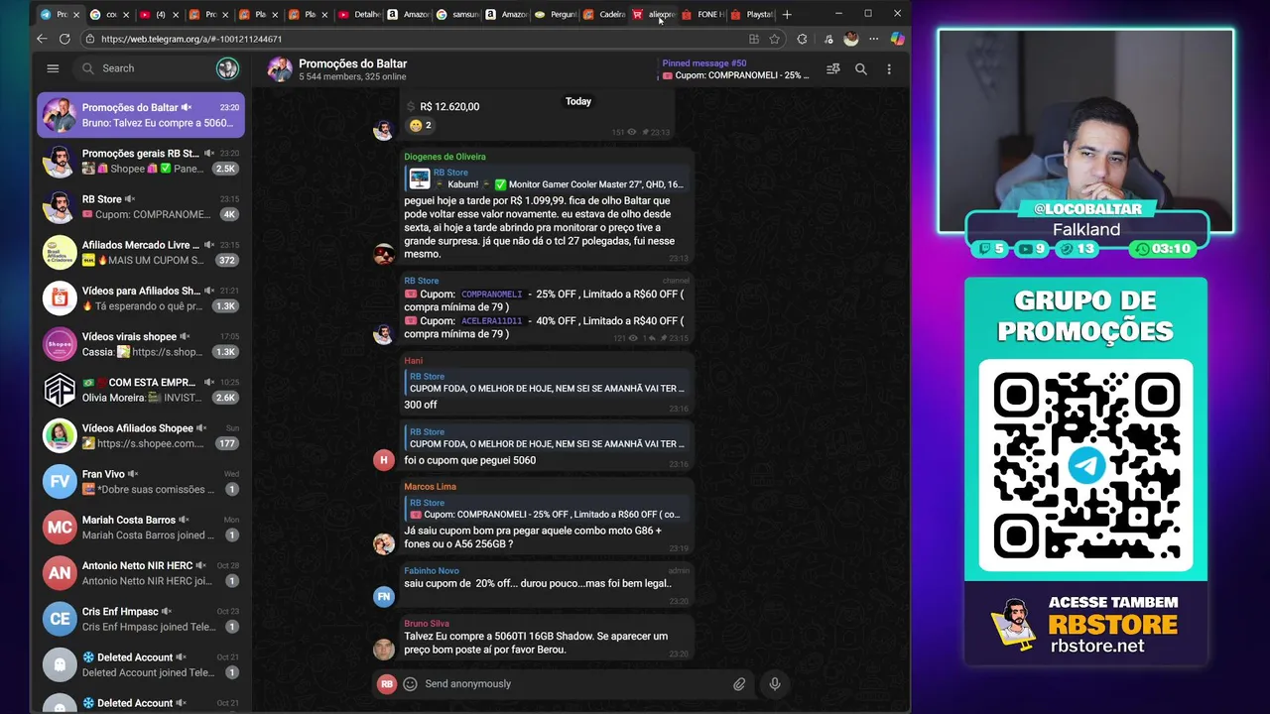Click Diogenes de Oliveira sender name

[444, 157]
